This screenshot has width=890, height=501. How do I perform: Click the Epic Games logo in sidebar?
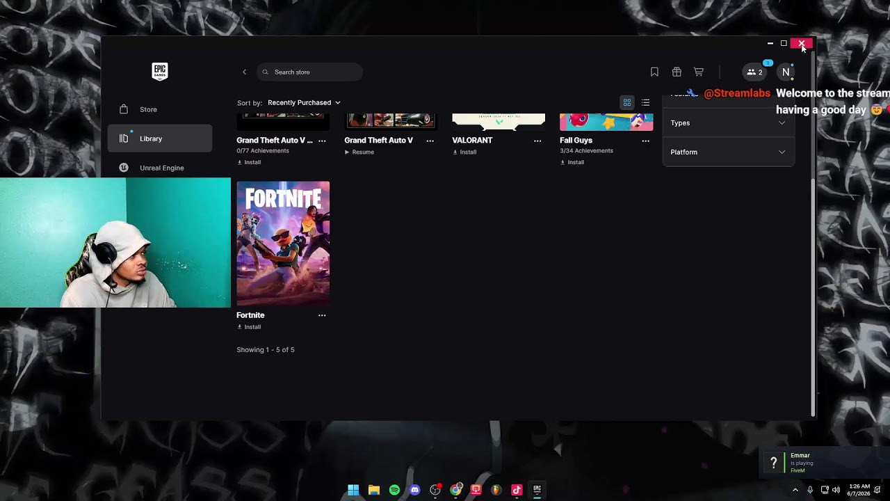(159, 72)
